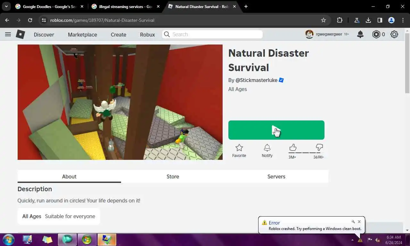Screen dimensions: 410x246
Task: Open Marketplace in the navbar
Action: click(82, 35)
